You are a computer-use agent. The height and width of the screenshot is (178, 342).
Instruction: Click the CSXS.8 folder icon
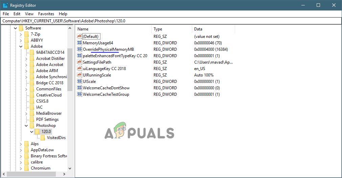(32, 101)
